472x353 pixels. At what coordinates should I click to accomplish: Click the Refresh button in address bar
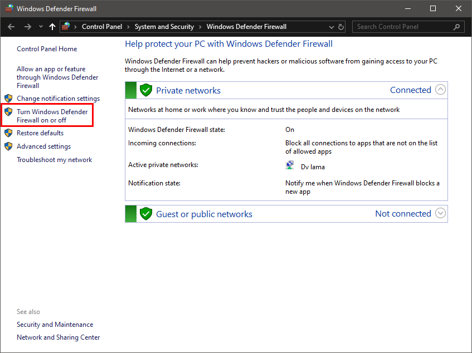[x=341, y=27]
